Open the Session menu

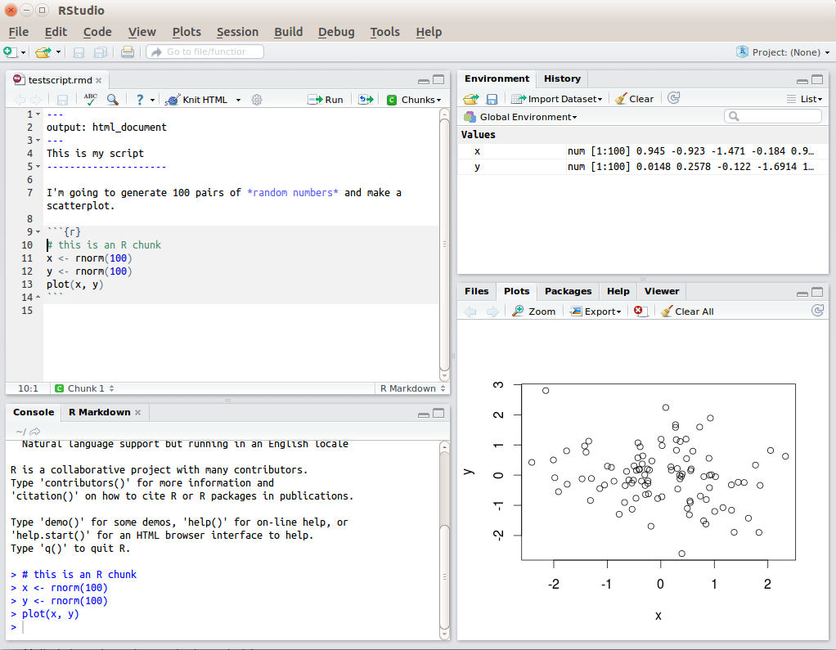point(237,32)
